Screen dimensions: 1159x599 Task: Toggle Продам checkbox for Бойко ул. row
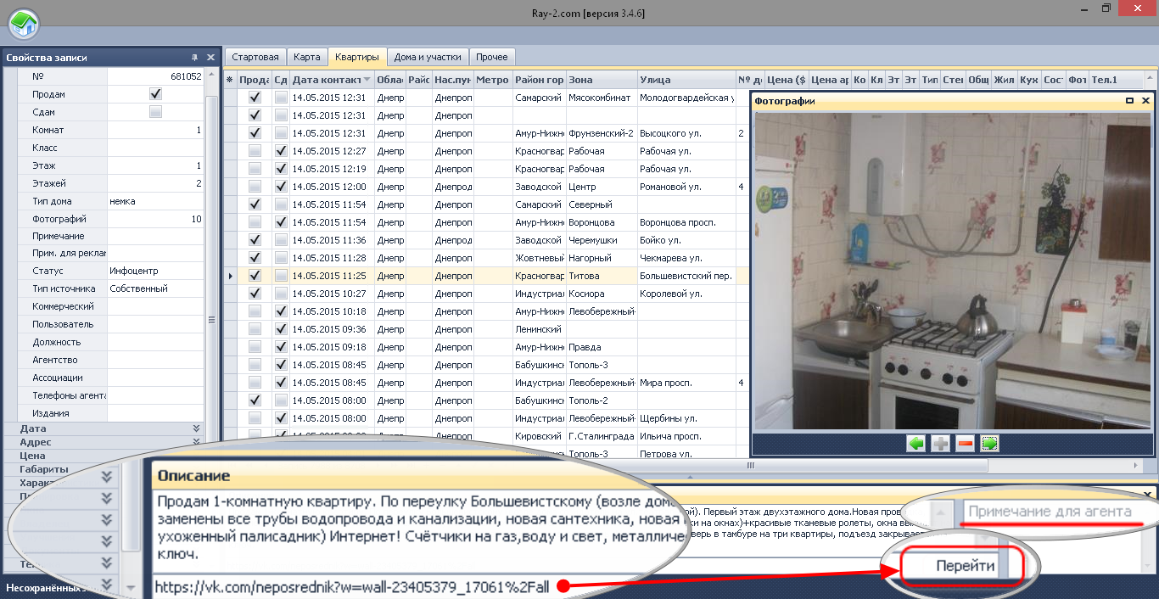[x=255, y=240]
